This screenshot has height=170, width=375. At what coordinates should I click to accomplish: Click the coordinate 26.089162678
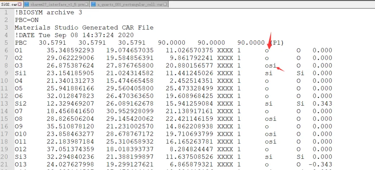click(130, 104)
